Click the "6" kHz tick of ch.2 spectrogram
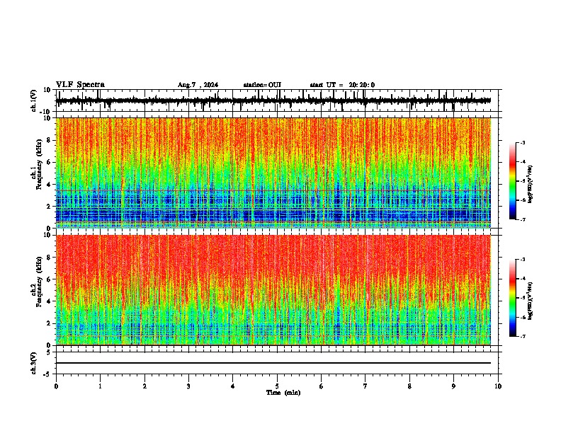This screenshot has width=561, height=433. pyautogui.click(x=49, y=279)
